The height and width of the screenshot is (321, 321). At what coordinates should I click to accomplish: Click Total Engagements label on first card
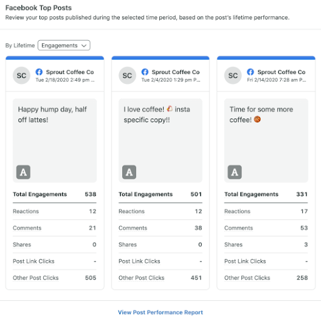pyautogui.click(x=40, y=194)
